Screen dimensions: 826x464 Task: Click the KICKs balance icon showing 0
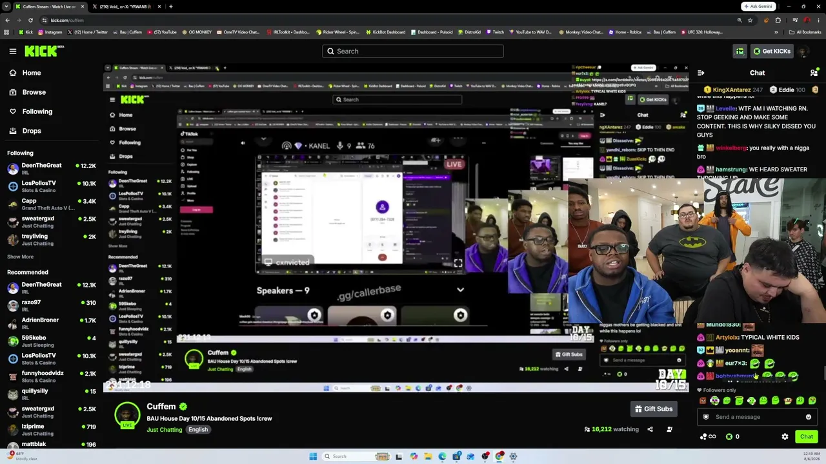(x=732, y=437)
